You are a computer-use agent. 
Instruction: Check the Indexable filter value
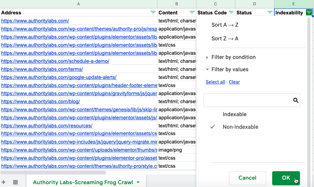coord(234,114)
